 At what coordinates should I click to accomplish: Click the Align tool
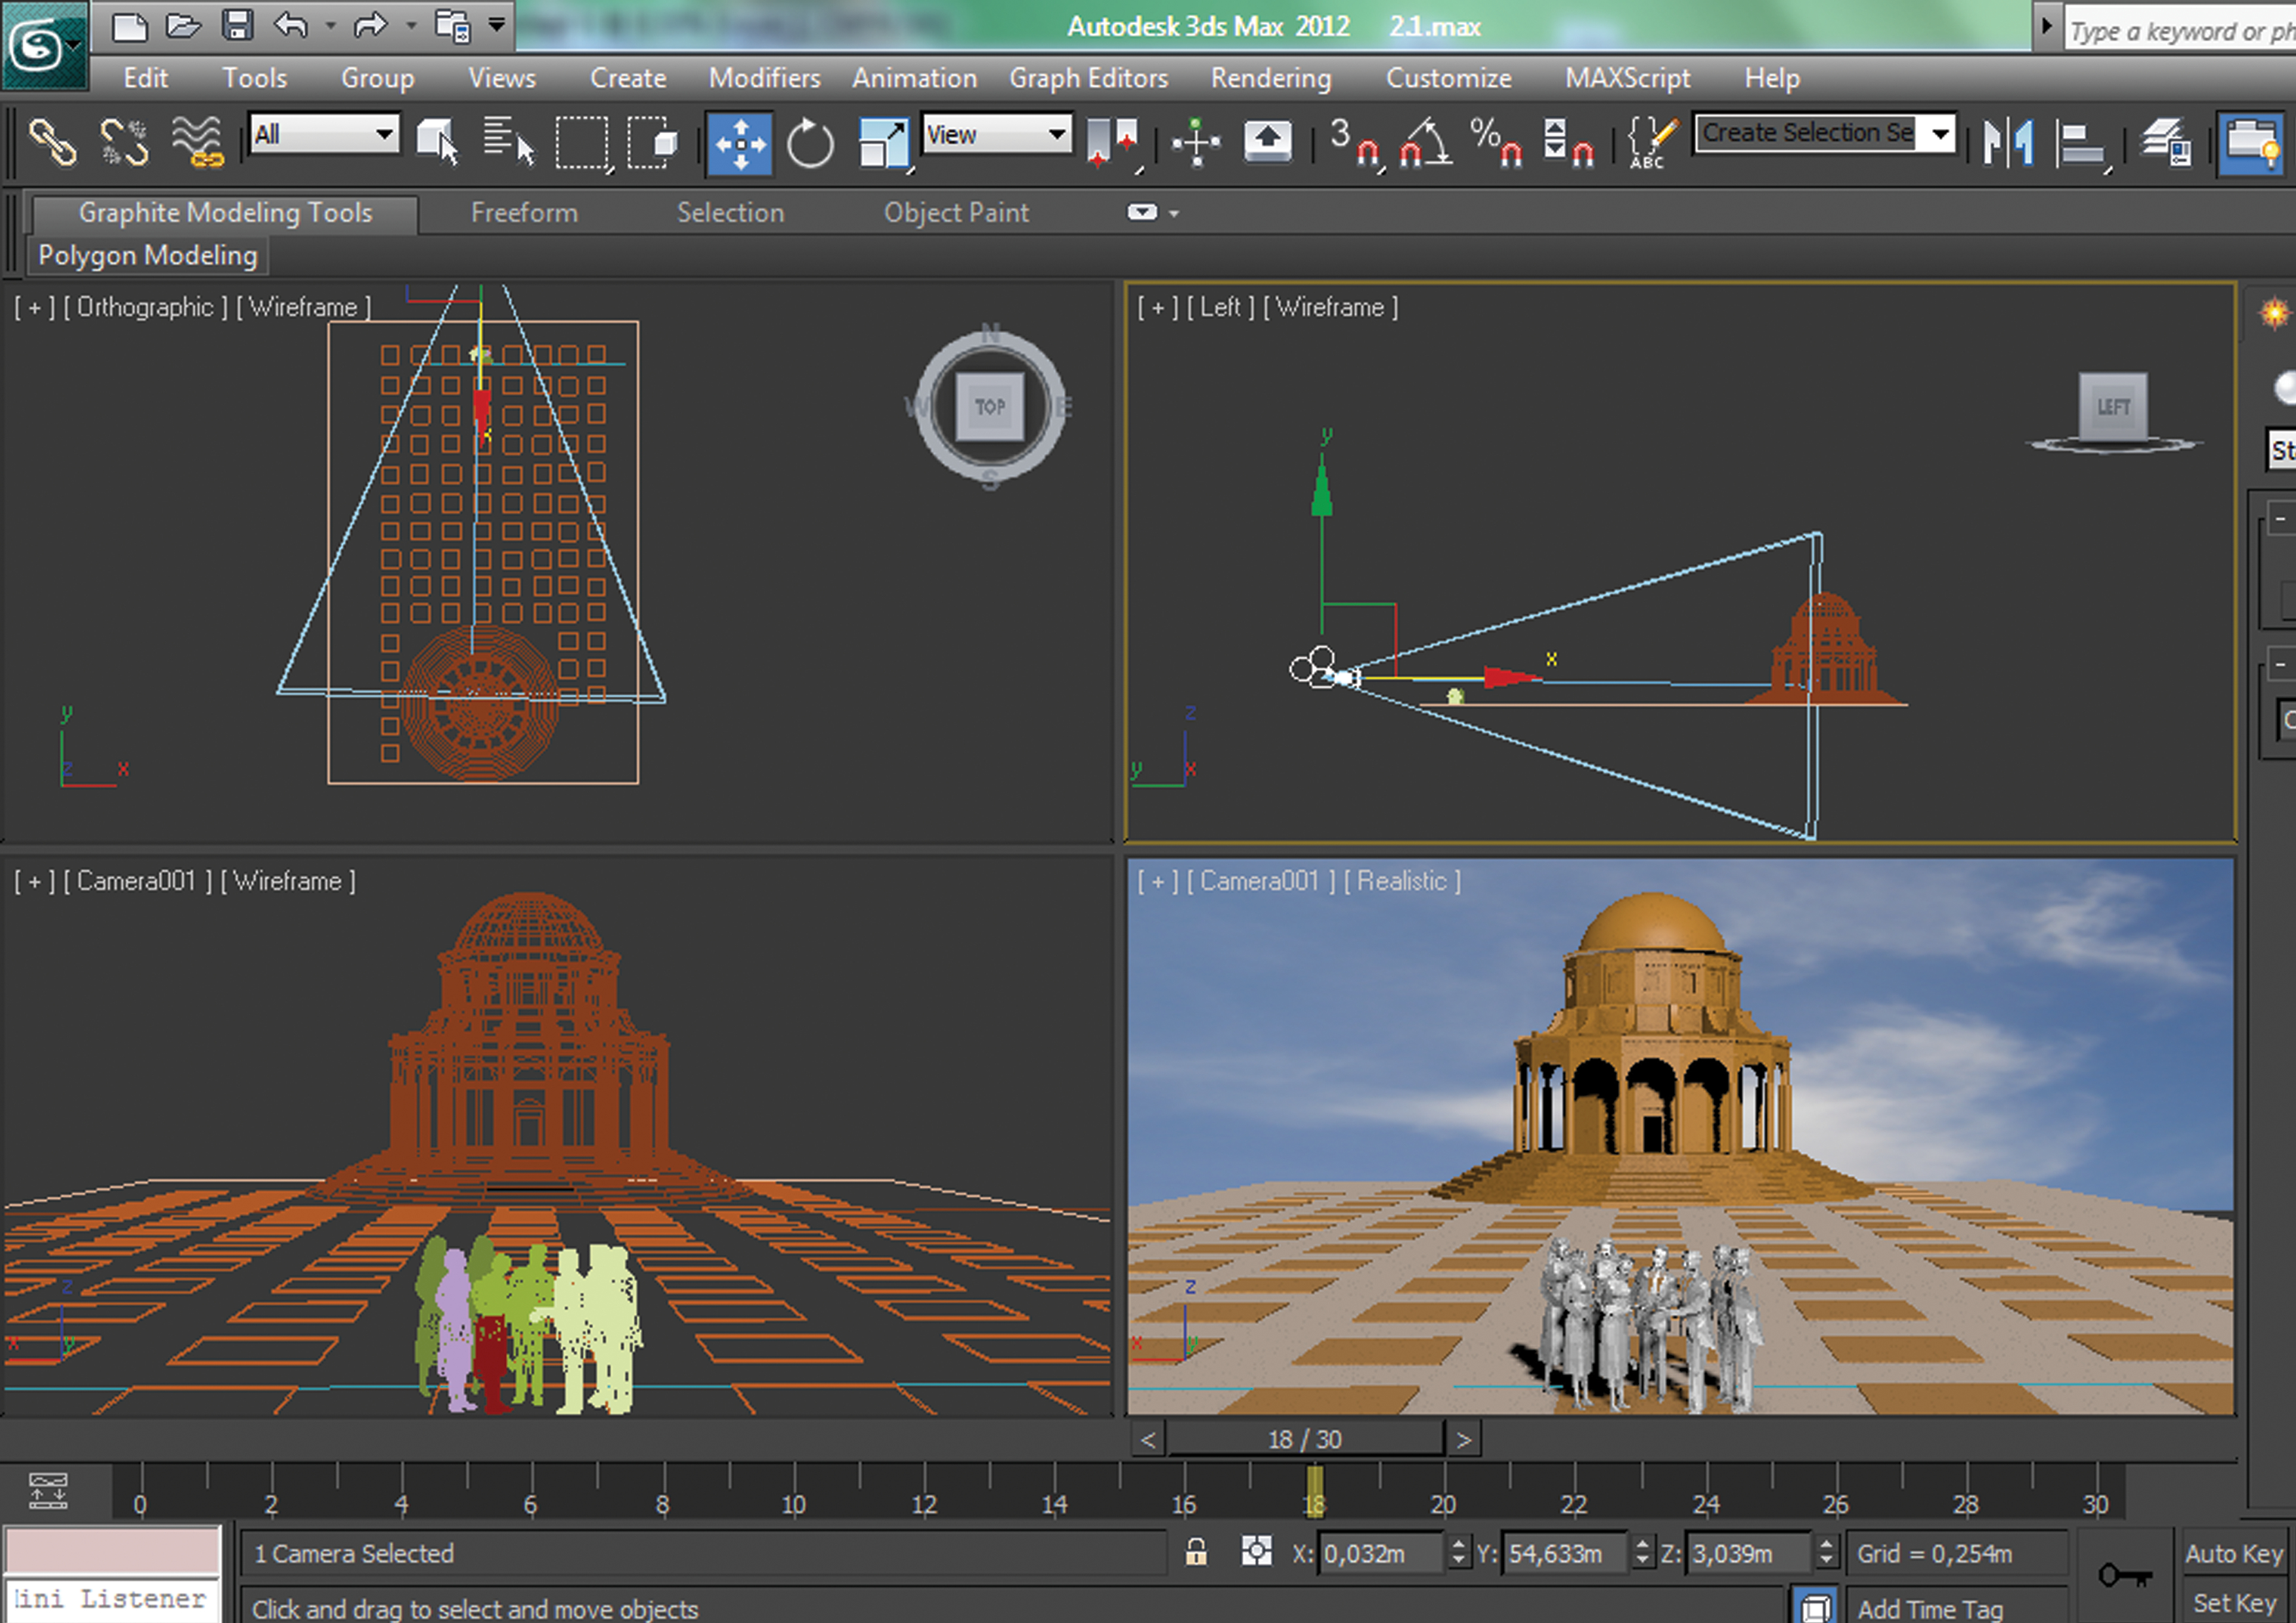tap(2082, 144)
